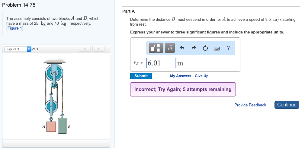Open the Figure 1 link in problem text
305x148 pixels.
[x=15, y=28]
